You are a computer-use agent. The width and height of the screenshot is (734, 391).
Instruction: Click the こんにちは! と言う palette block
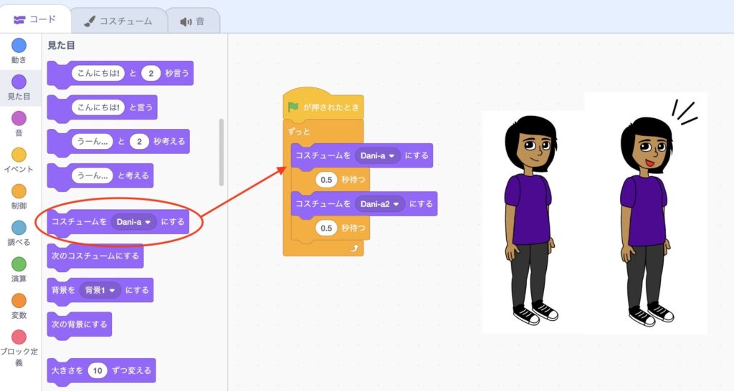102,107
